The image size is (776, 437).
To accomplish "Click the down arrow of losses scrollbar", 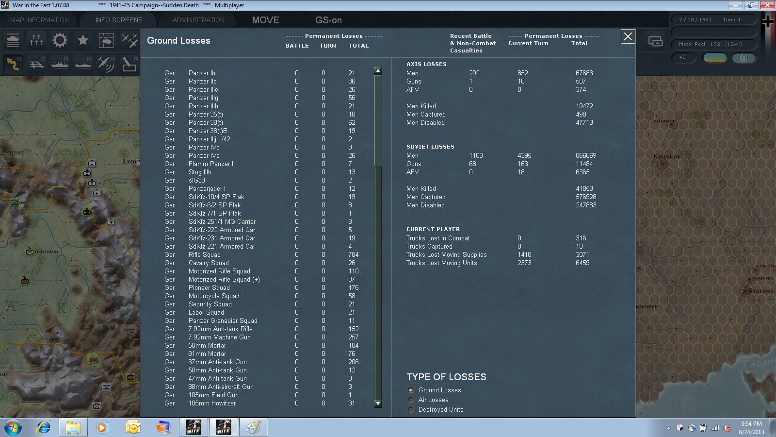I will click(x=378, y=403).
